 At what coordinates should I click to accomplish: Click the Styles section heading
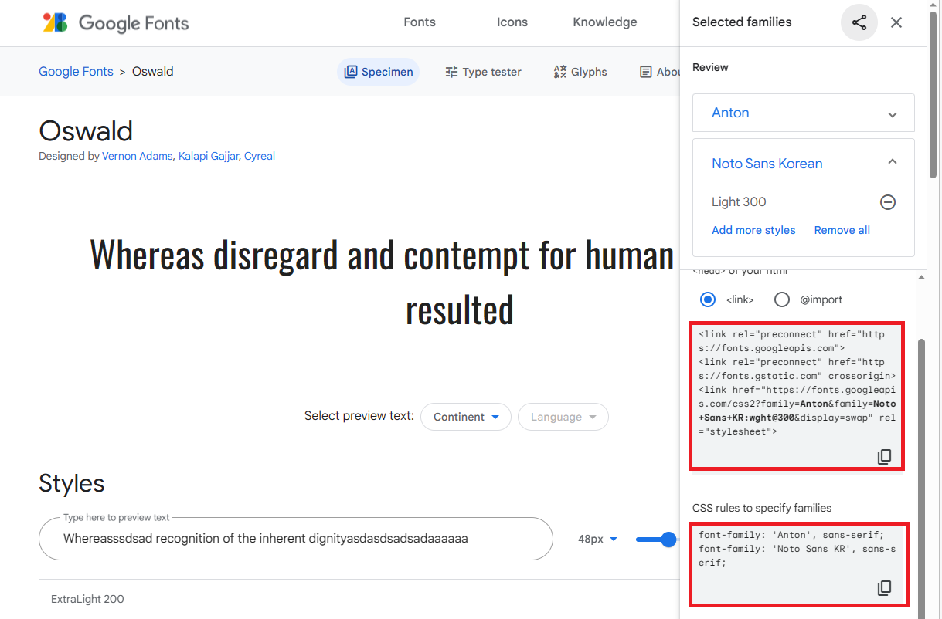72,484
